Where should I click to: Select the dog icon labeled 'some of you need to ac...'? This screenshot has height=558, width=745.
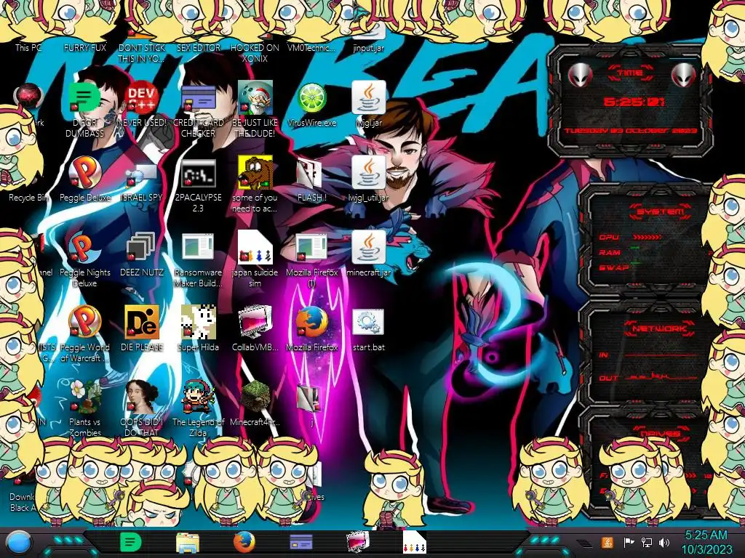point(255,173)
